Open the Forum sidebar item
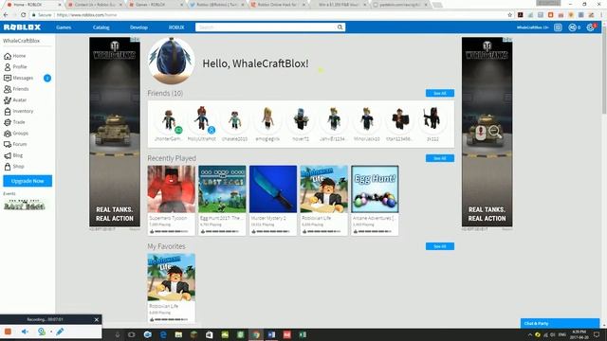Screen dimensions: 607x341 [15, 144]
